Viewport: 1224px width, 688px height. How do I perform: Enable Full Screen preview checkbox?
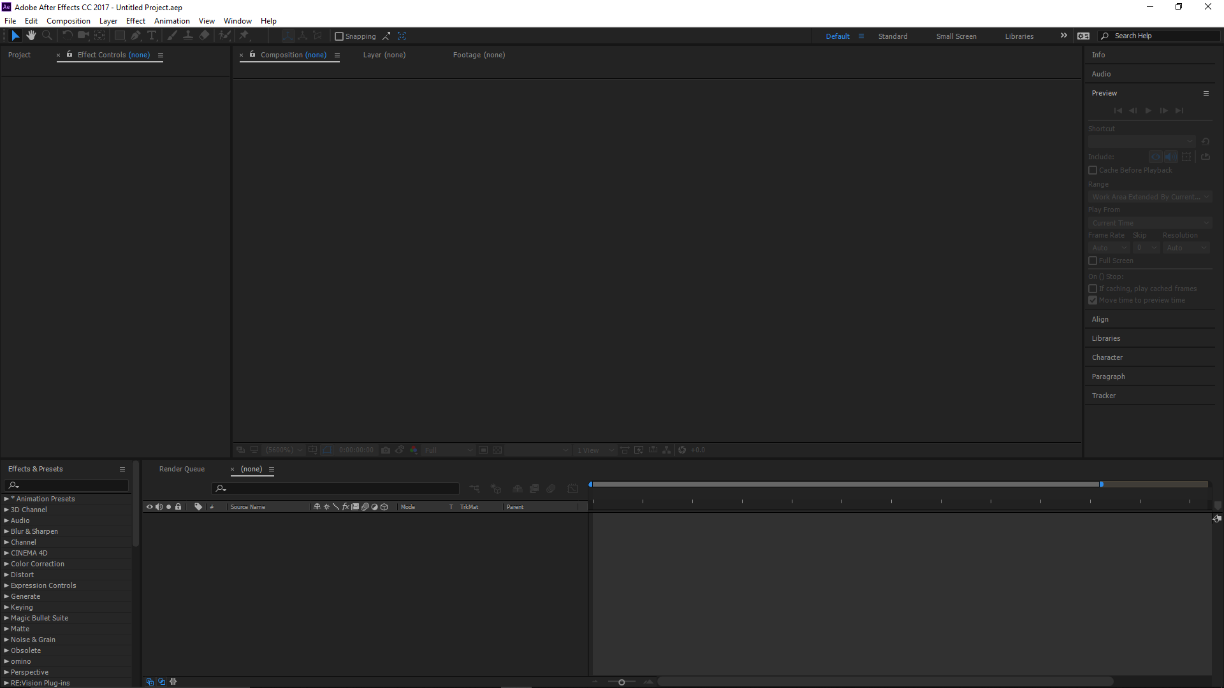click(1093, 261)
